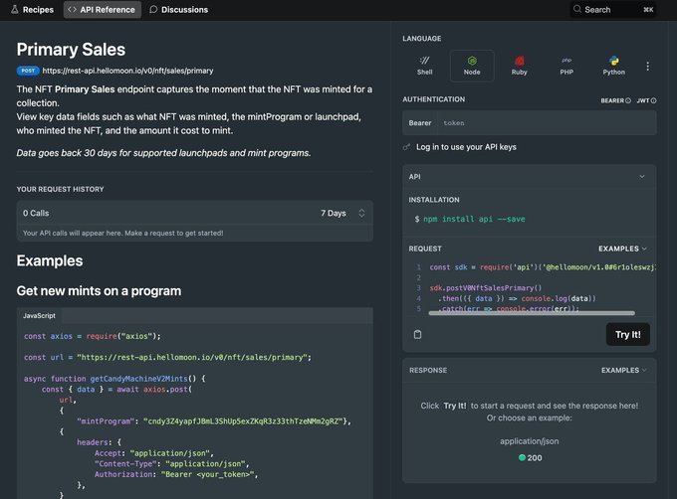
Task: Click the Discussions speech bubble icon
Action: click(153, 10)
